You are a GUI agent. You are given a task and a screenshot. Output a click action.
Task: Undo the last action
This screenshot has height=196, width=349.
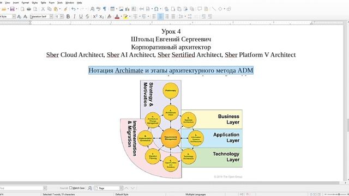pos(74,9)
